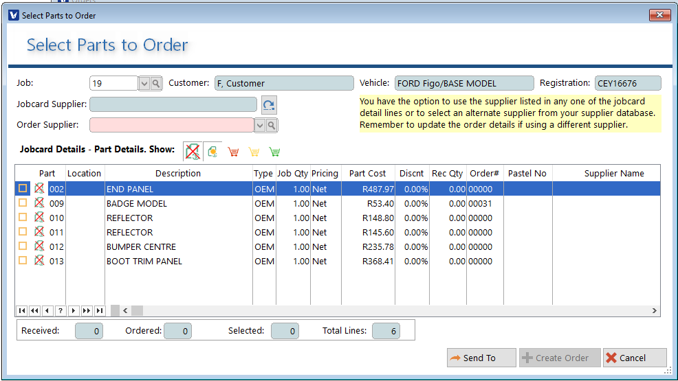Click the refresh Jobcard Supplier icon
This screenshot has width=678, height=381.
click(269, 105)
